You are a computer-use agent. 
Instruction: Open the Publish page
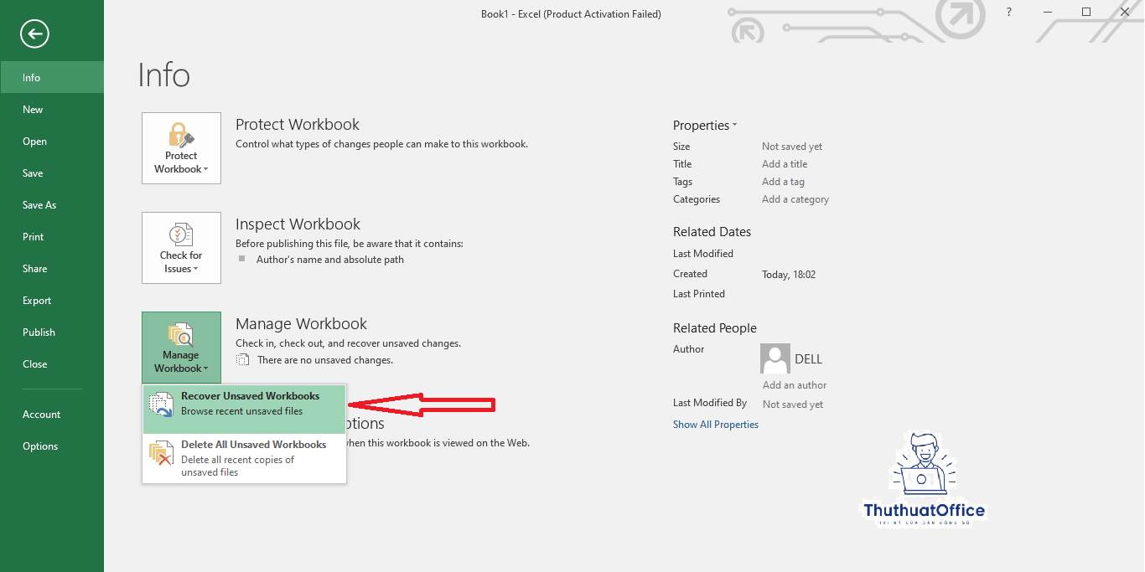[52, 332]
